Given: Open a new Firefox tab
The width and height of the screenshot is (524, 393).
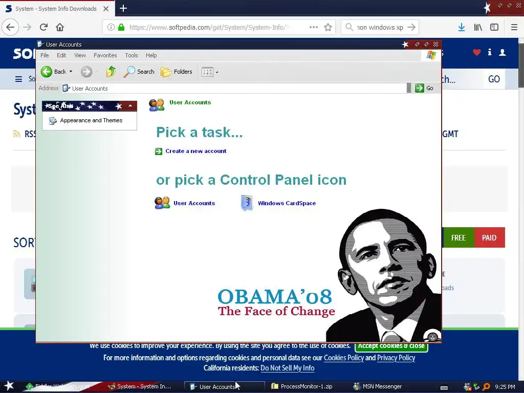Looking at the screenshot, I should click(123, 8).
